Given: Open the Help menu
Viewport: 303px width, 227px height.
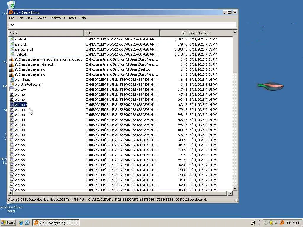Looking at the screenshot, I should [x=82, y=18].
